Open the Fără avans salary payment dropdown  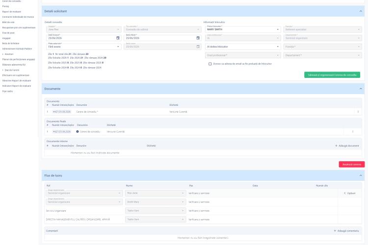coord(84,47)
